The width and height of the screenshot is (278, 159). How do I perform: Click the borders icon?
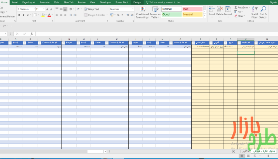pos(35,15)
